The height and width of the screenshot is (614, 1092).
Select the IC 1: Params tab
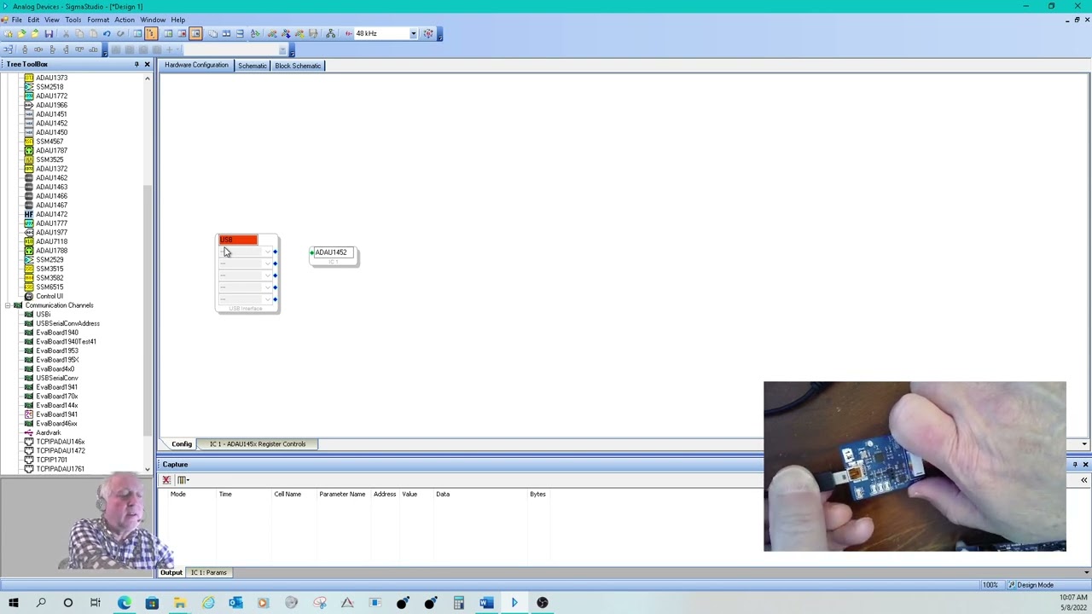click(209, 573)
